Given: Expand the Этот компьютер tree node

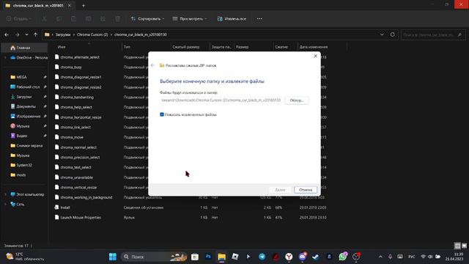Looking at the screenshot, I should coord(5,194).
